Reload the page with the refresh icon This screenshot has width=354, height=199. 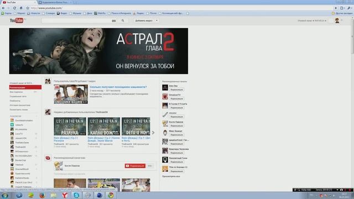point(14,8)
